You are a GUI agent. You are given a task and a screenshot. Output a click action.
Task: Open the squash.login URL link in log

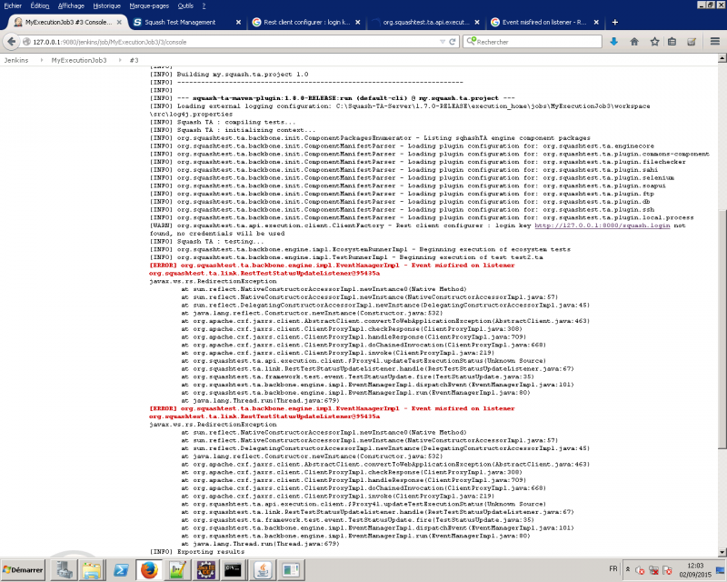click(x=602, y=225)
